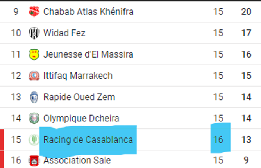Screen dimensions: 261x168
Task: Click Chabab Atlas Khénifra club crest
Action: tap(34, 11)
